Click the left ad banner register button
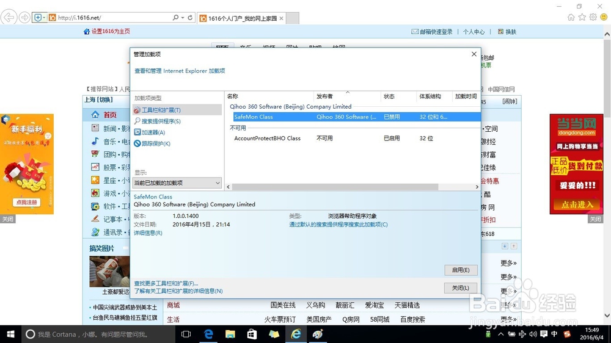611x343 pixels. [x=26, y=202]
